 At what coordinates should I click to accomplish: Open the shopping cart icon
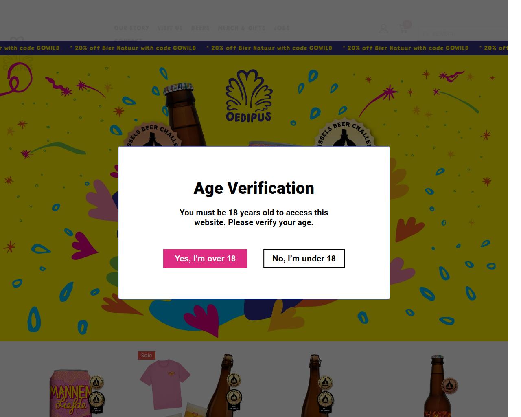[403, 29]
